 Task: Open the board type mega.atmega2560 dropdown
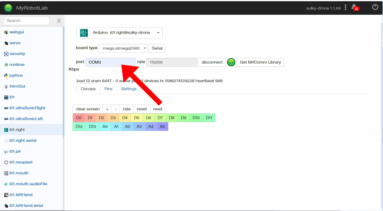coord(123,48)
